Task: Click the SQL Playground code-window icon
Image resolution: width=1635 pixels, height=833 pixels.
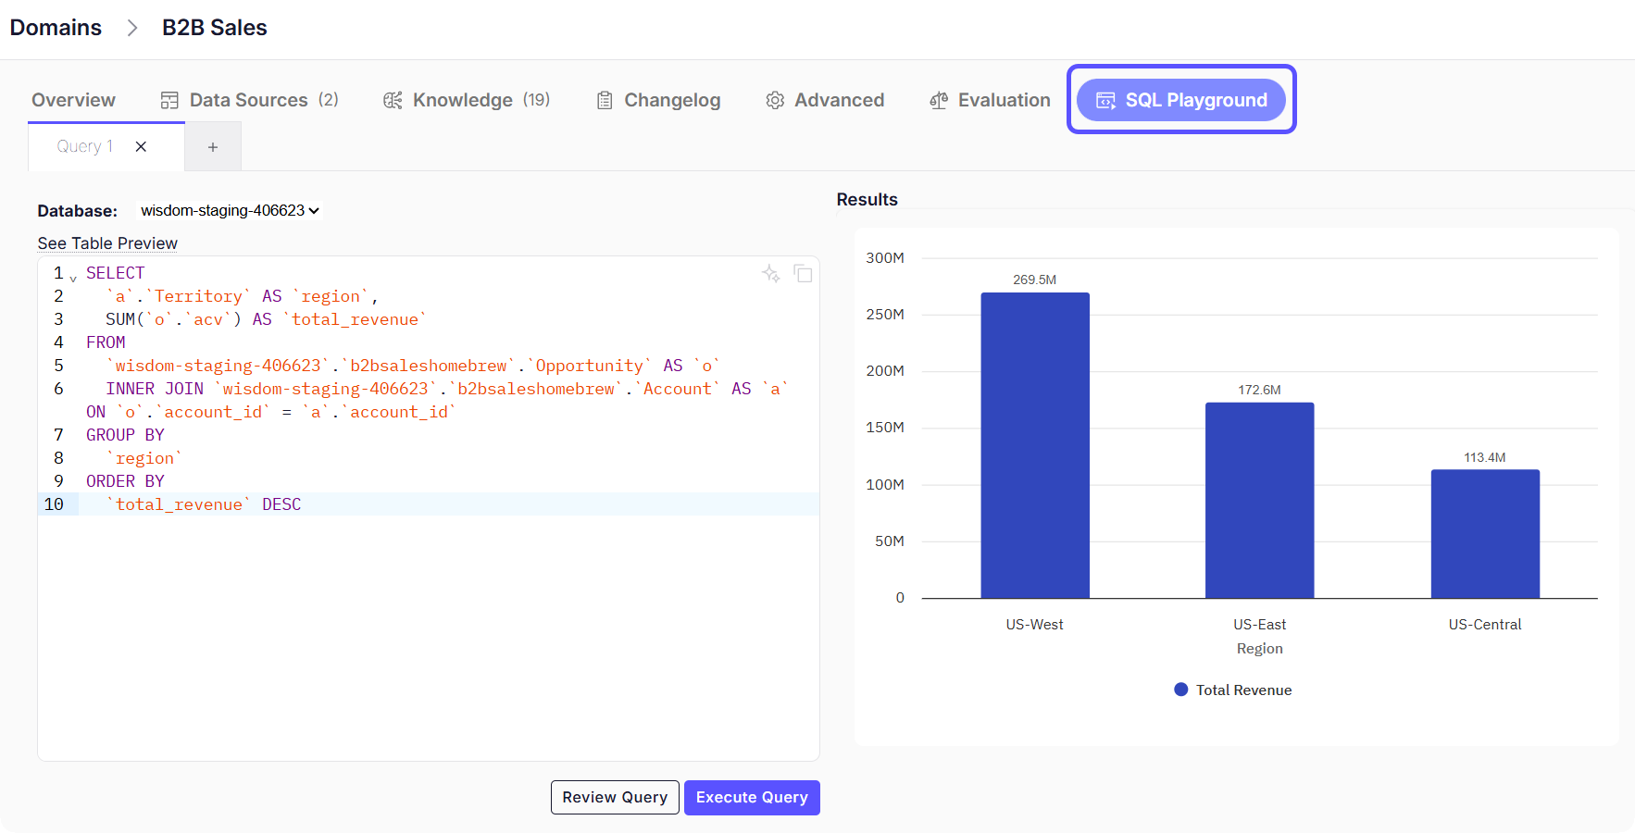Action: click(1105, 100)
